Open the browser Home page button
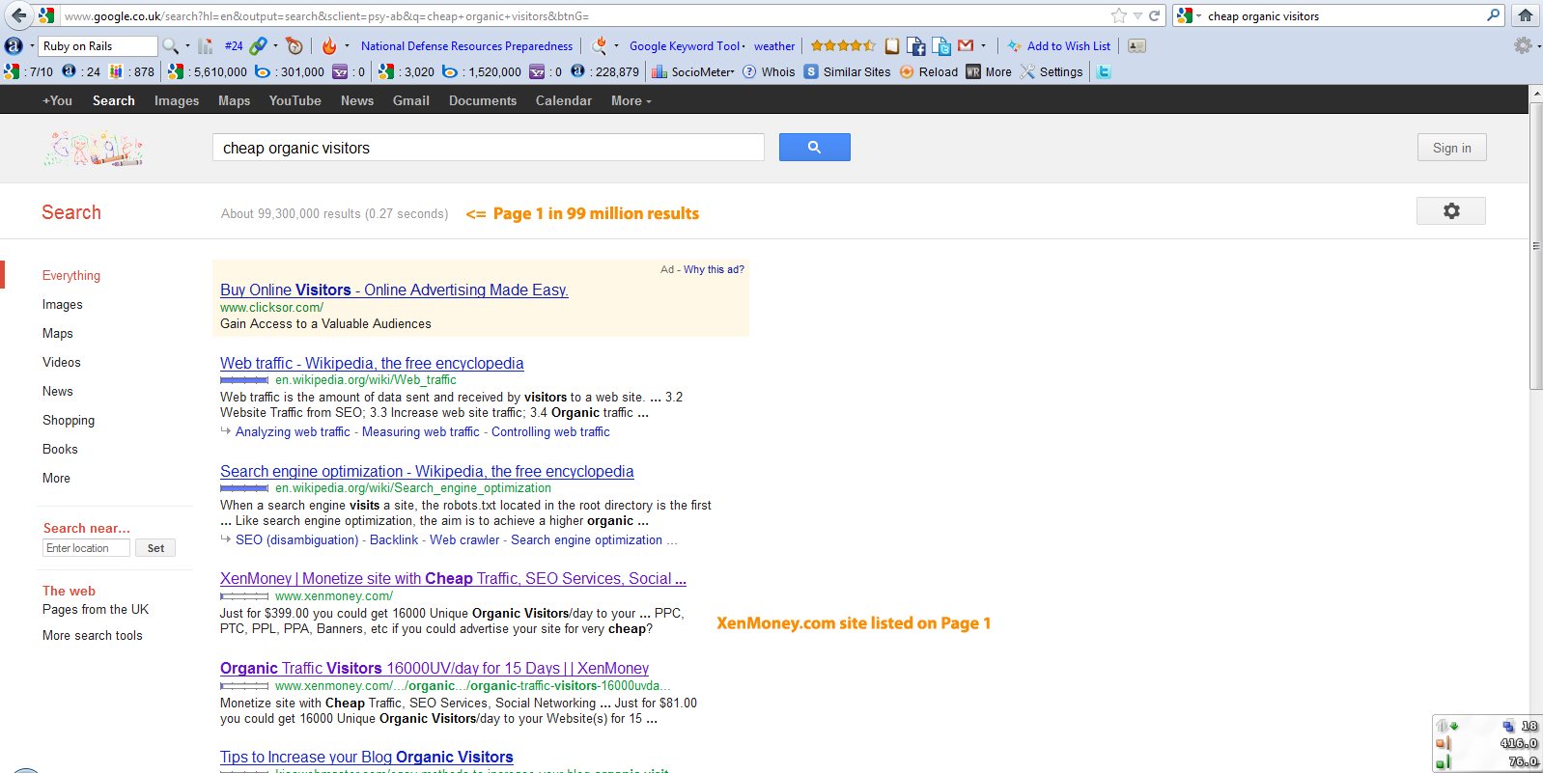Viewport: 1543px width, 773px height. [x=1526, y=15]
